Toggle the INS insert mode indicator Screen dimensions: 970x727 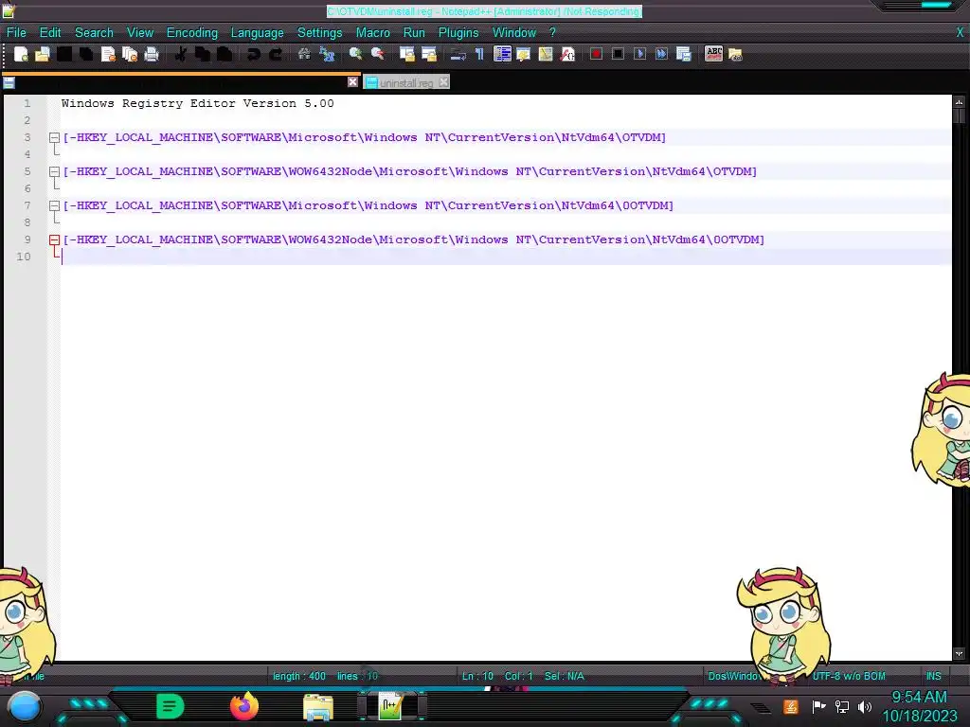pyautogui.click(x=933, y=676)
